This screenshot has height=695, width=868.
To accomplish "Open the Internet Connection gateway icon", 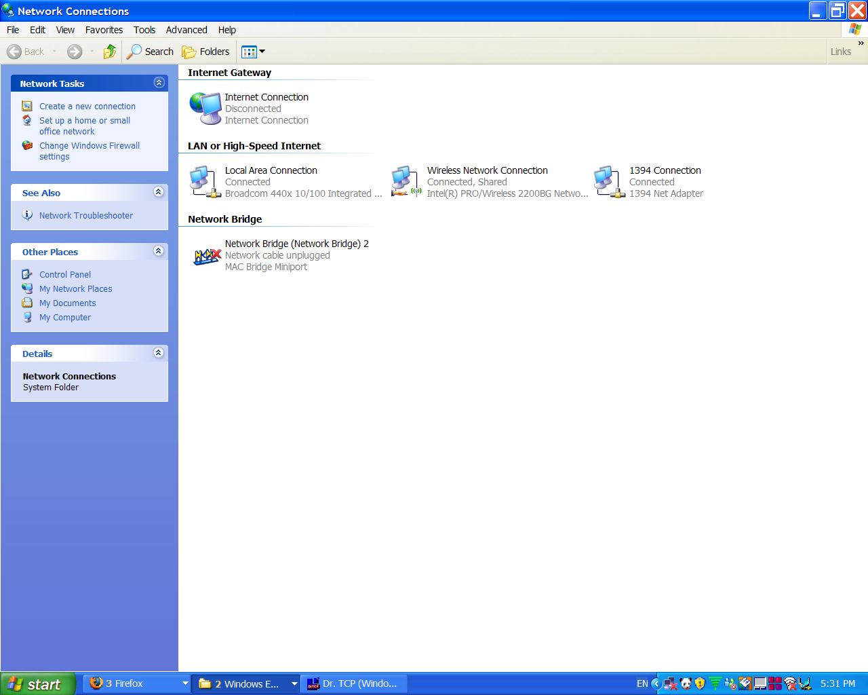I will [x=205, y=109].
